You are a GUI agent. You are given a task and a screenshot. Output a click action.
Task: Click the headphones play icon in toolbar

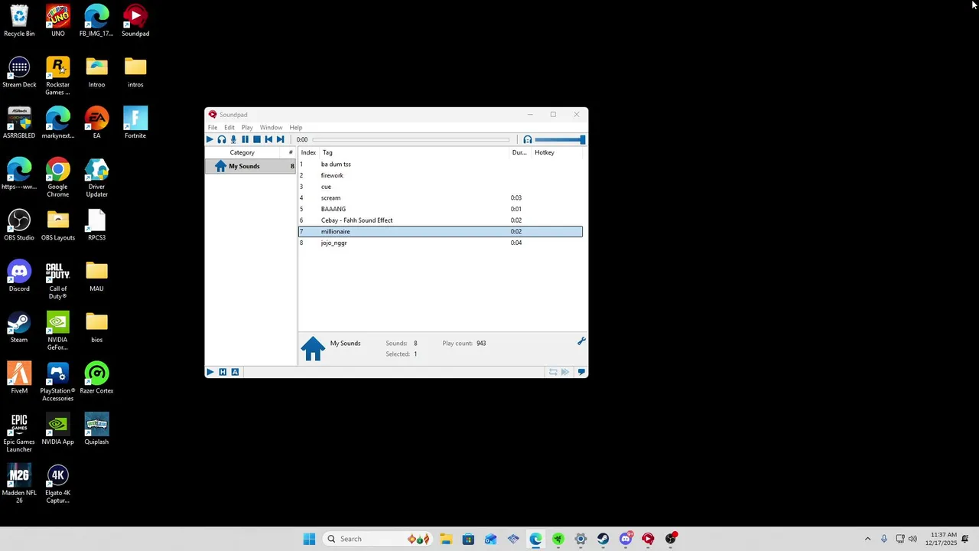[x=222, y=139]
